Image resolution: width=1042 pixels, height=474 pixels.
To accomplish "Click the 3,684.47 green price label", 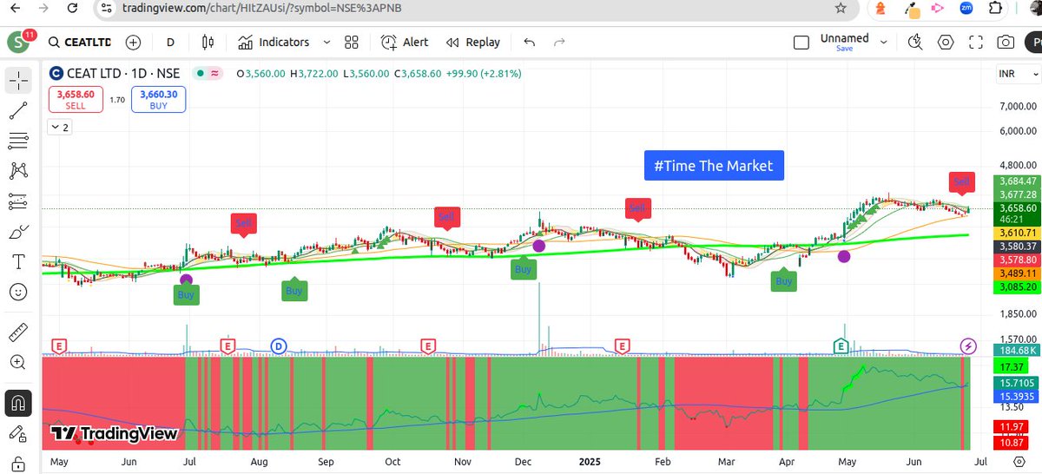I will click(1019, 181).
